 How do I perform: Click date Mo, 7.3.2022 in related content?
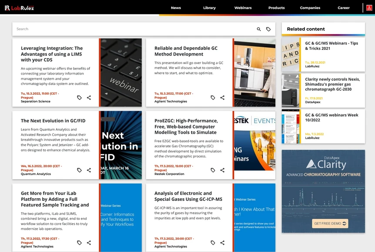(x=314, y=134)
